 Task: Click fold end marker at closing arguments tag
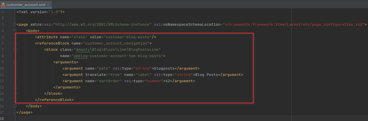(x=15, y=87)
